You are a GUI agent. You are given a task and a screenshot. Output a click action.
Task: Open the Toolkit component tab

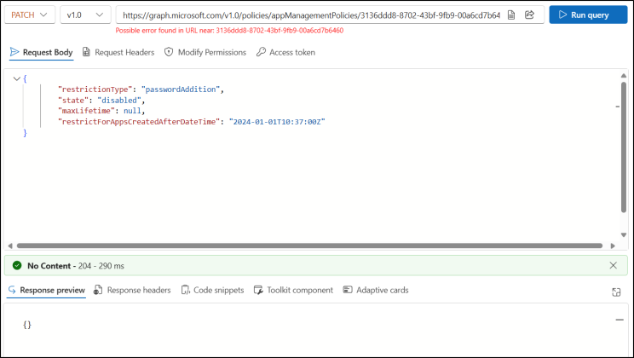tap(293, 290)
